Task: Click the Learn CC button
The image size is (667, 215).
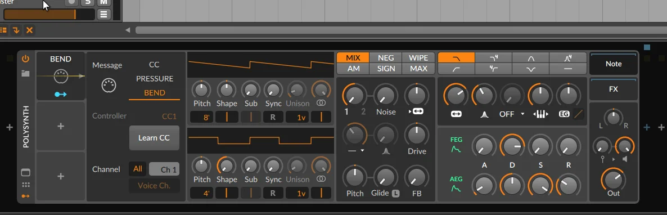Action: (x=154, y=138)
